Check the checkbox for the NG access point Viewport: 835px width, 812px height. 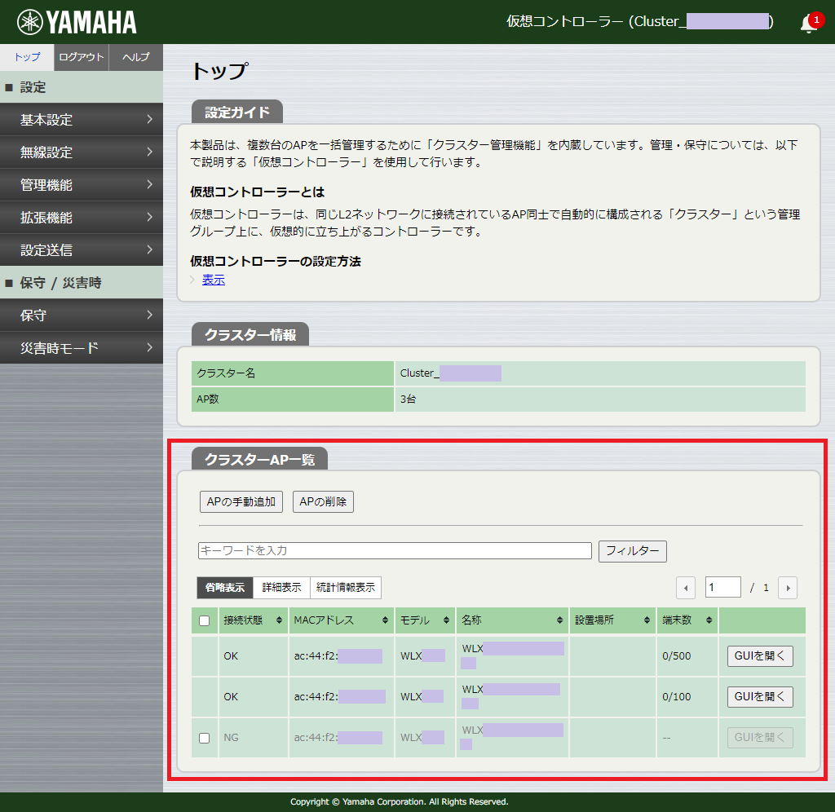pos(205,738)
